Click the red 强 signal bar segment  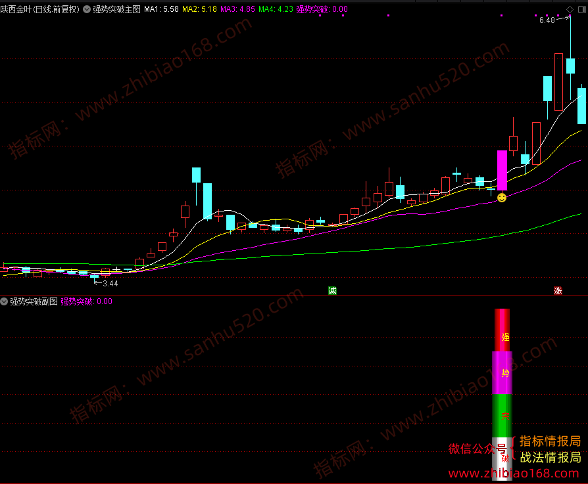click(x=502, y=330)
